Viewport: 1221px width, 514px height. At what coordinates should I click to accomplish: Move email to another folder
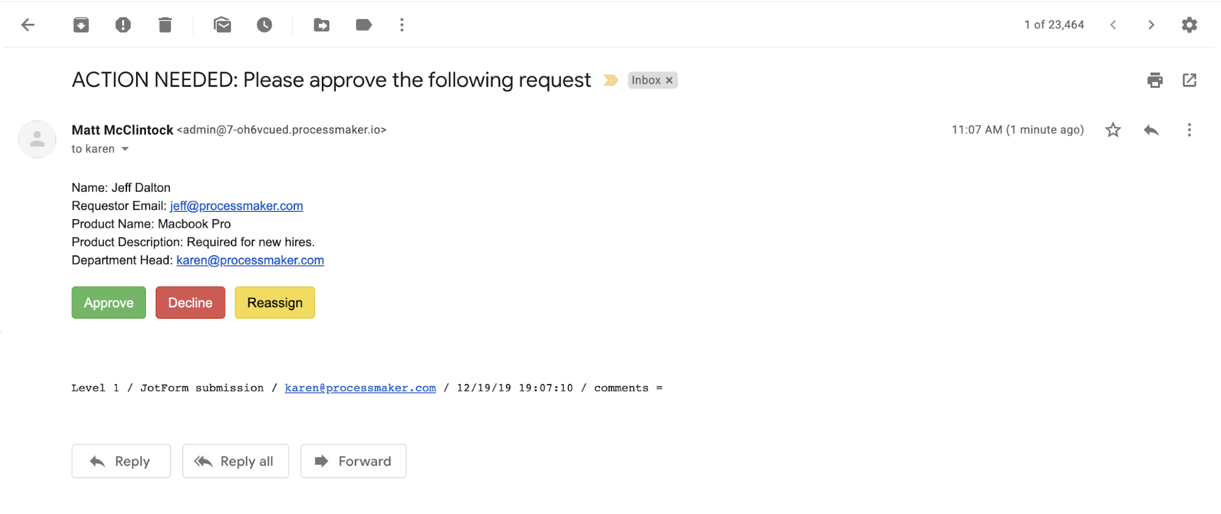[321, 25]
